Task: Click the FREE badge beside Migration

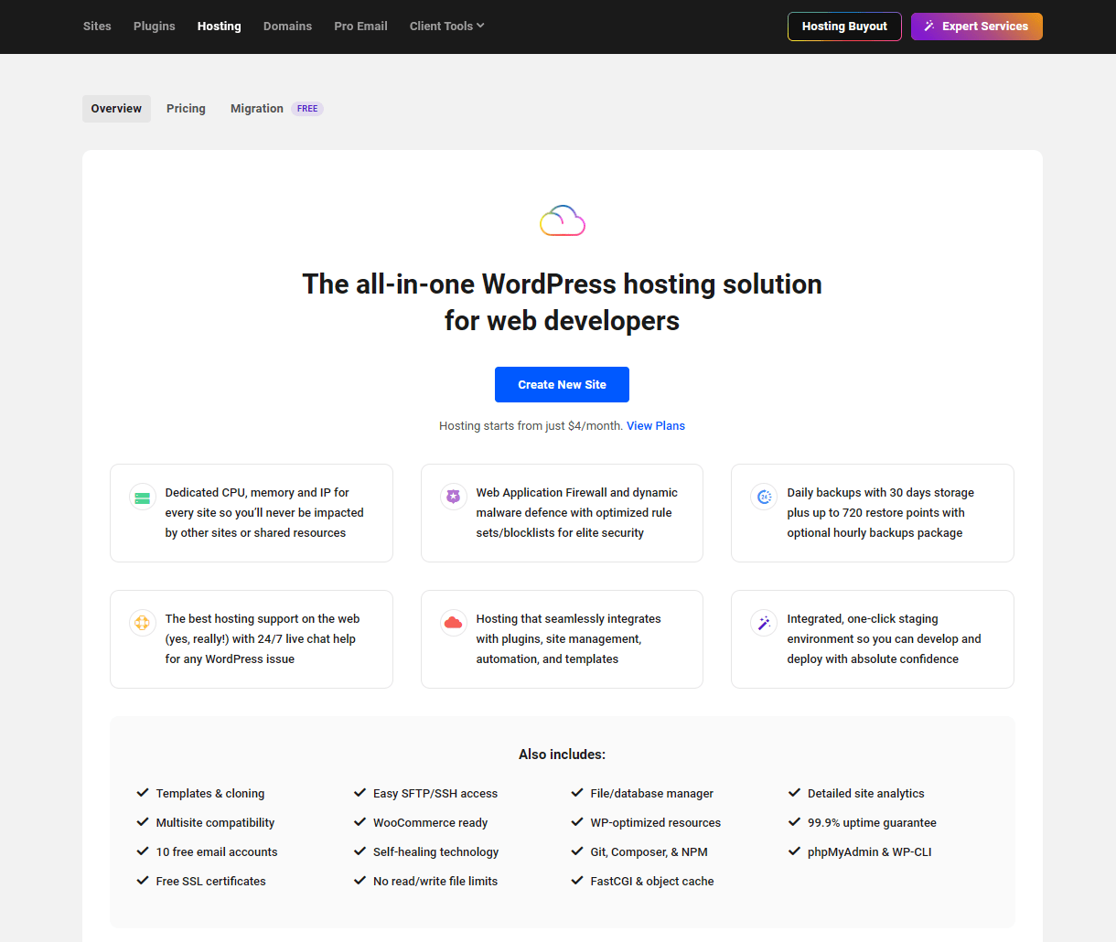Action: coord(307,109)
